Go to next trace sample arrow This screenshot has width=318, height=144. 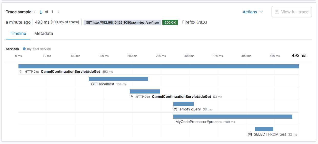pos(58,12)
